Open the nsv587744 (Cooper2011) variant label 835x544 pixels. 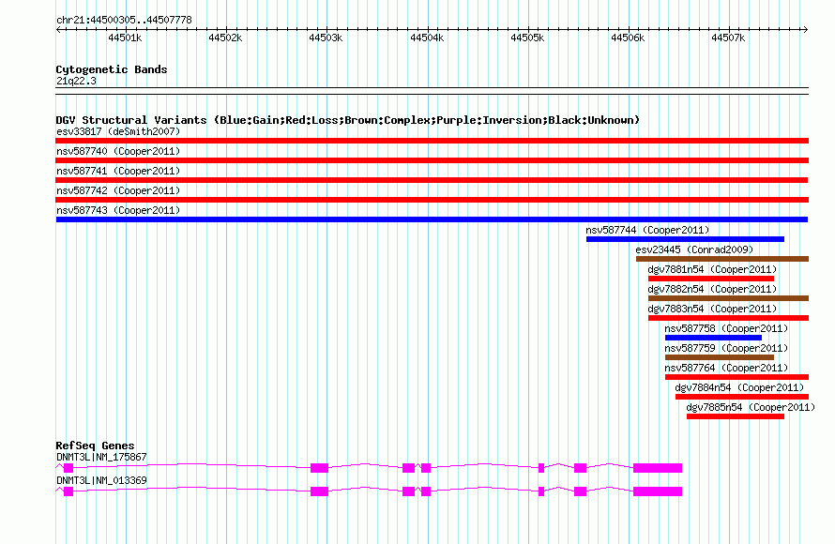tap(647, 230)
